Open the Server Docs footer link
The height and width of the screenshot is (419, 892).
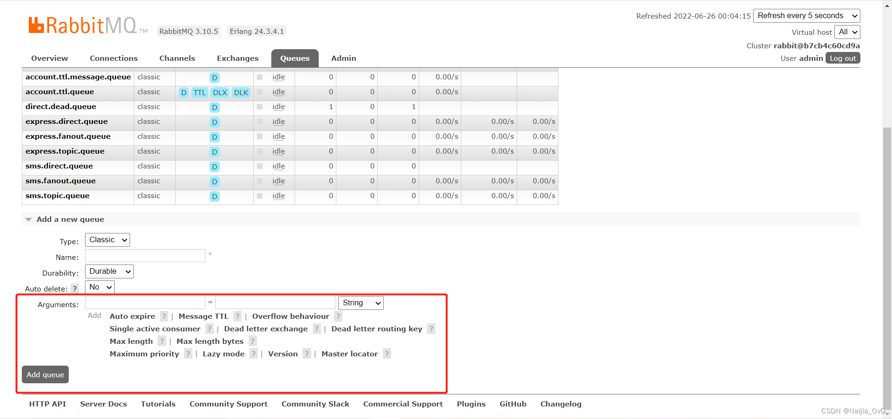point(104,404)
